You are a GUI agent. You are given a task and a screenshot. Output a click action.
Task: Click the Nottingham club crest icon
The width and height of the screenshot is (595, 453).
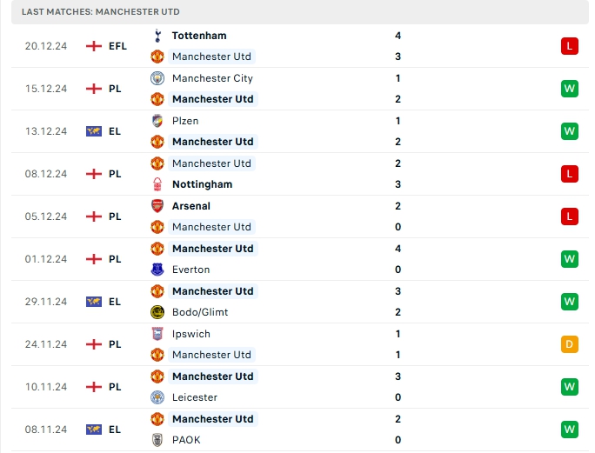157,184
